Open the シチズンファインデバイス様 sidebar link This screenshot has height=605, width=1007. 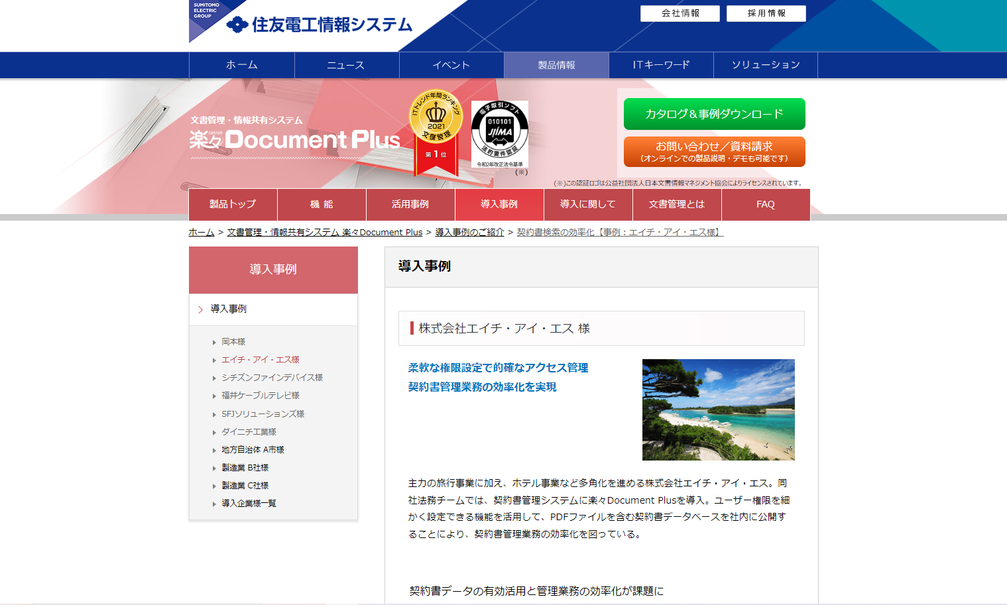(272, 378)
